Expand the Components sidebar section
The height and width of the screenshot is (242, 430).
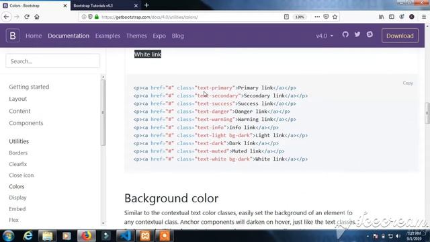click(26, 123)
